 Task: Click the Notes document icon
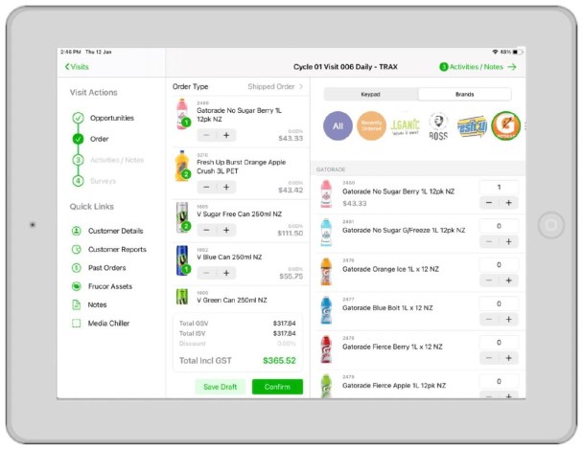coord(76,304)
